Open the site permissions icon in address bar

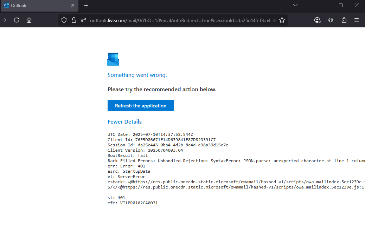tap(84, 20)
